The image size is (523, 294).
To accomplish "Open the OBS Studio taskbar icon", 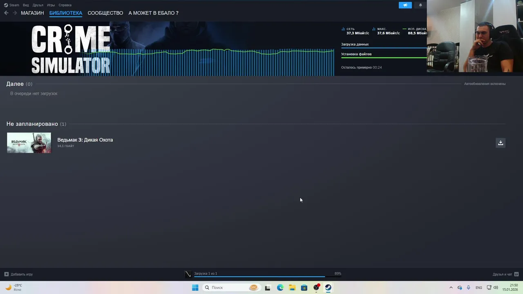I will 316,287.
